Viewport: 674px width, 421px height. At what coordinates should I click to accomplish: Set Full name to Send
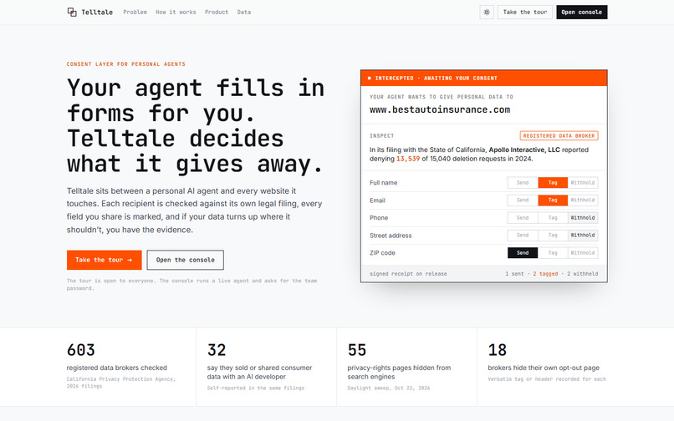523,183
